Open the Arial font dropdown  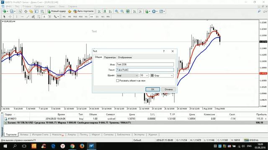click(x=127, y=75)
